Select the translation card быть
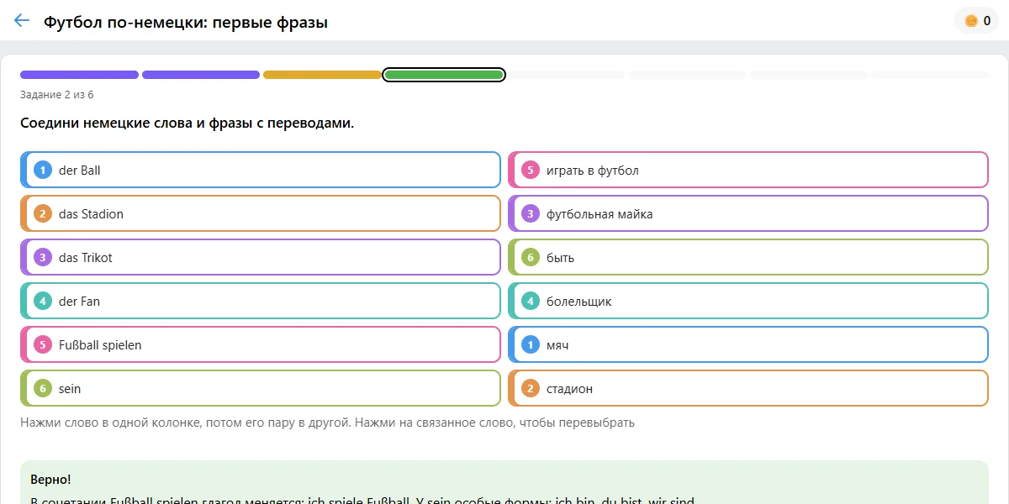 click(x=748, y=258)
